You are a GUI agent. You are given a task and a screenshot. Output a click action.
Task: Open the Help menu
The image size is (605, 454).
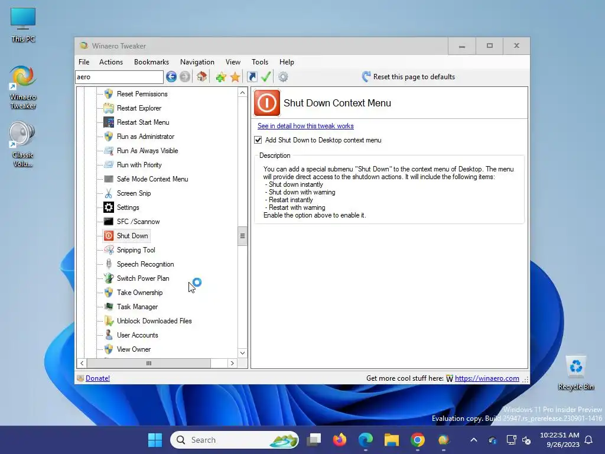287,61
